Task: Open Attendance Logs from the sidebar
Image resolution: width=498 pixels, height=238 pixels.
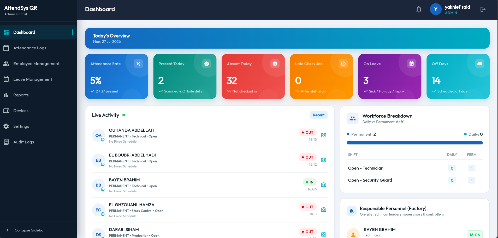Action: (39, 48)
